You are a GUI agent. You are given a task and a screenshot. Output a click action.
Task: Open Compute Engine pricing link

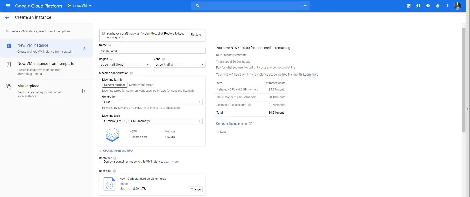point(234,124)
